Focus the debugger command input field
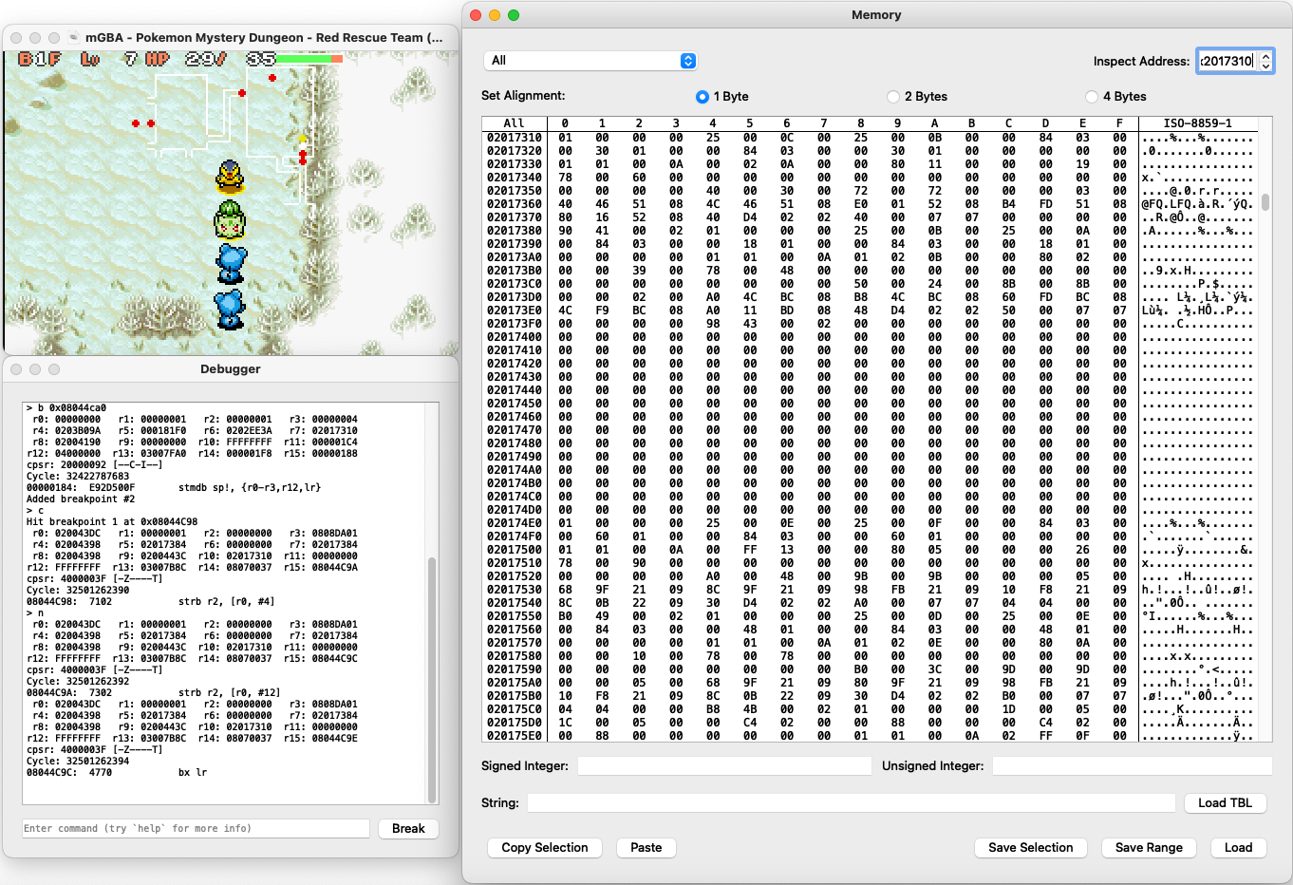Viewport: 1293px width, 885px height. pyautogui.click(x=196, y=828)
